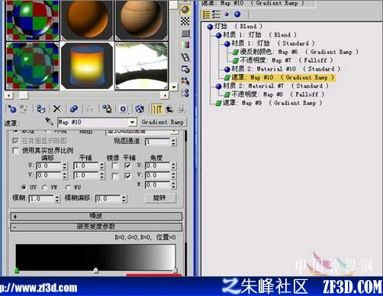Toggle the U 平铺 tile checkbox

tap(127, 166)
